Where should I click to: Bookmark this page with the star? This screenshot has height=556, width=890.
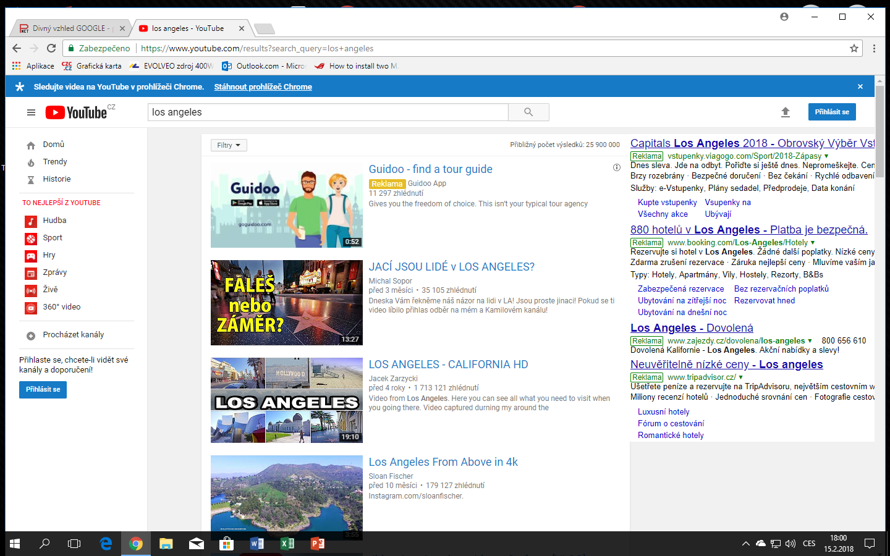click(x=854, y=48)
